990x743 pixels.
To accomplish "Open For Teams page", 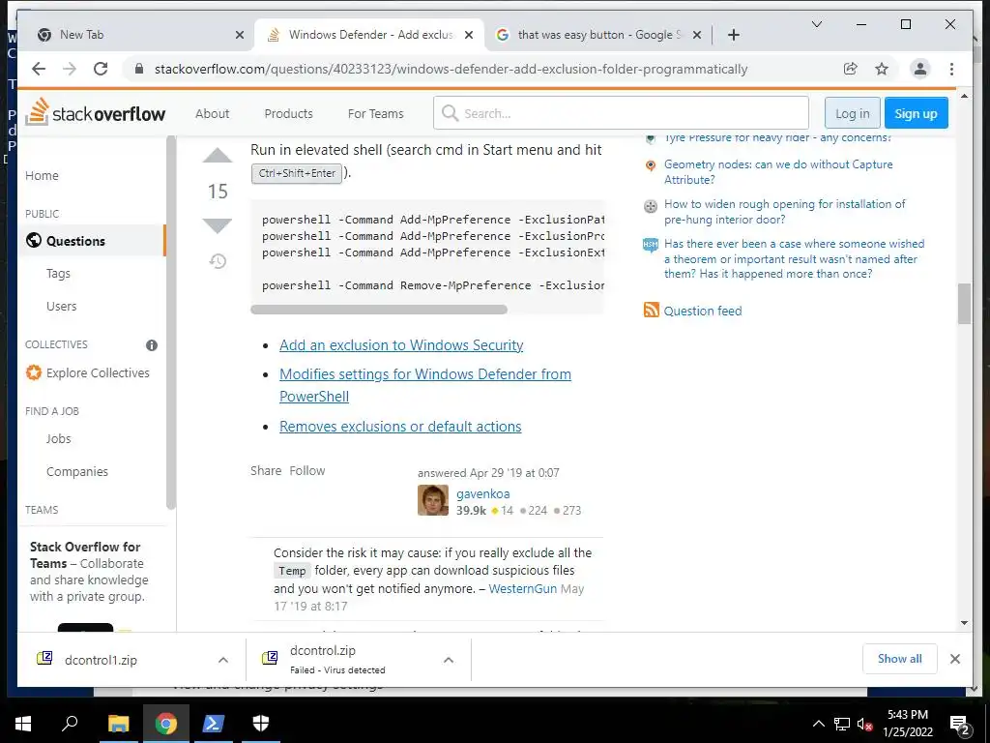I will point(376,114).
